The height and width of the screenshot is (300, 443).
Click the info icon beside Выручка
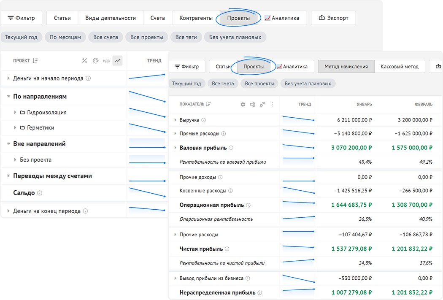[203, 120]
